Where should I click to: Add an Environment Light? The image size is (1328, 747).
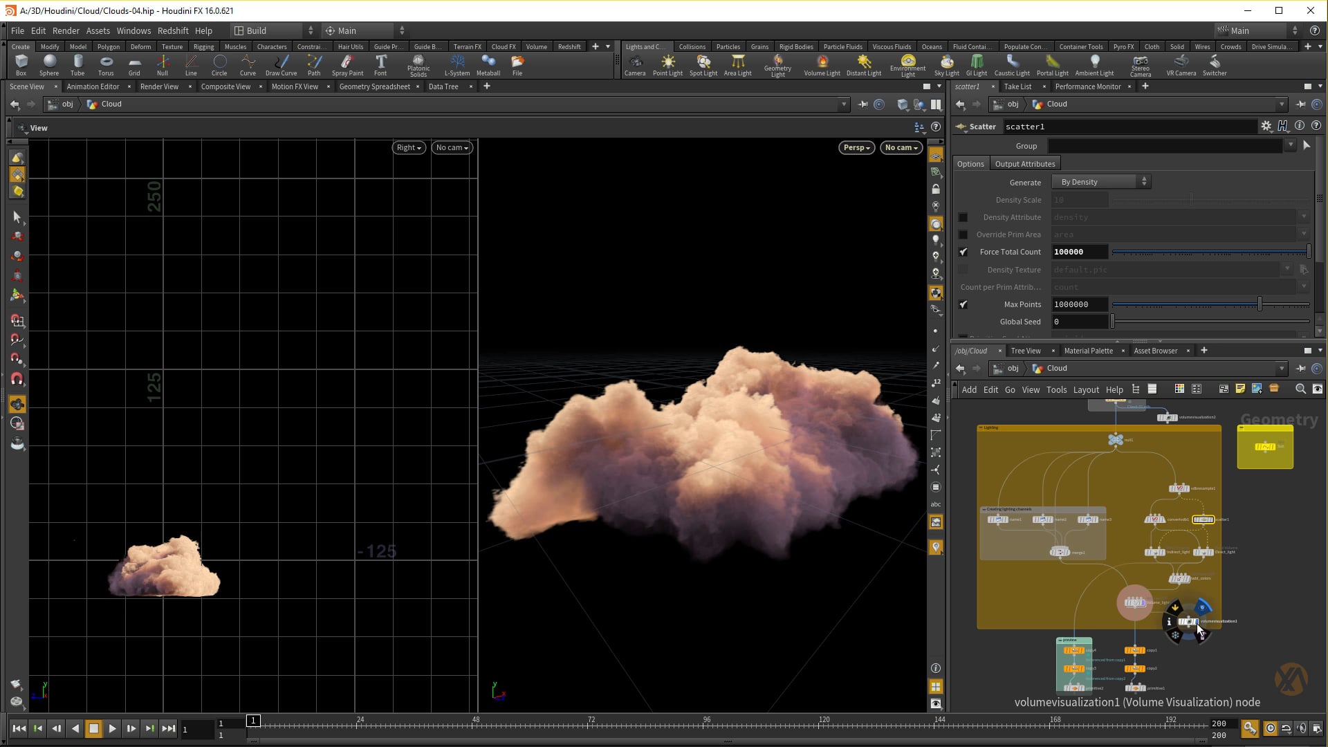(x=907, y=66)
